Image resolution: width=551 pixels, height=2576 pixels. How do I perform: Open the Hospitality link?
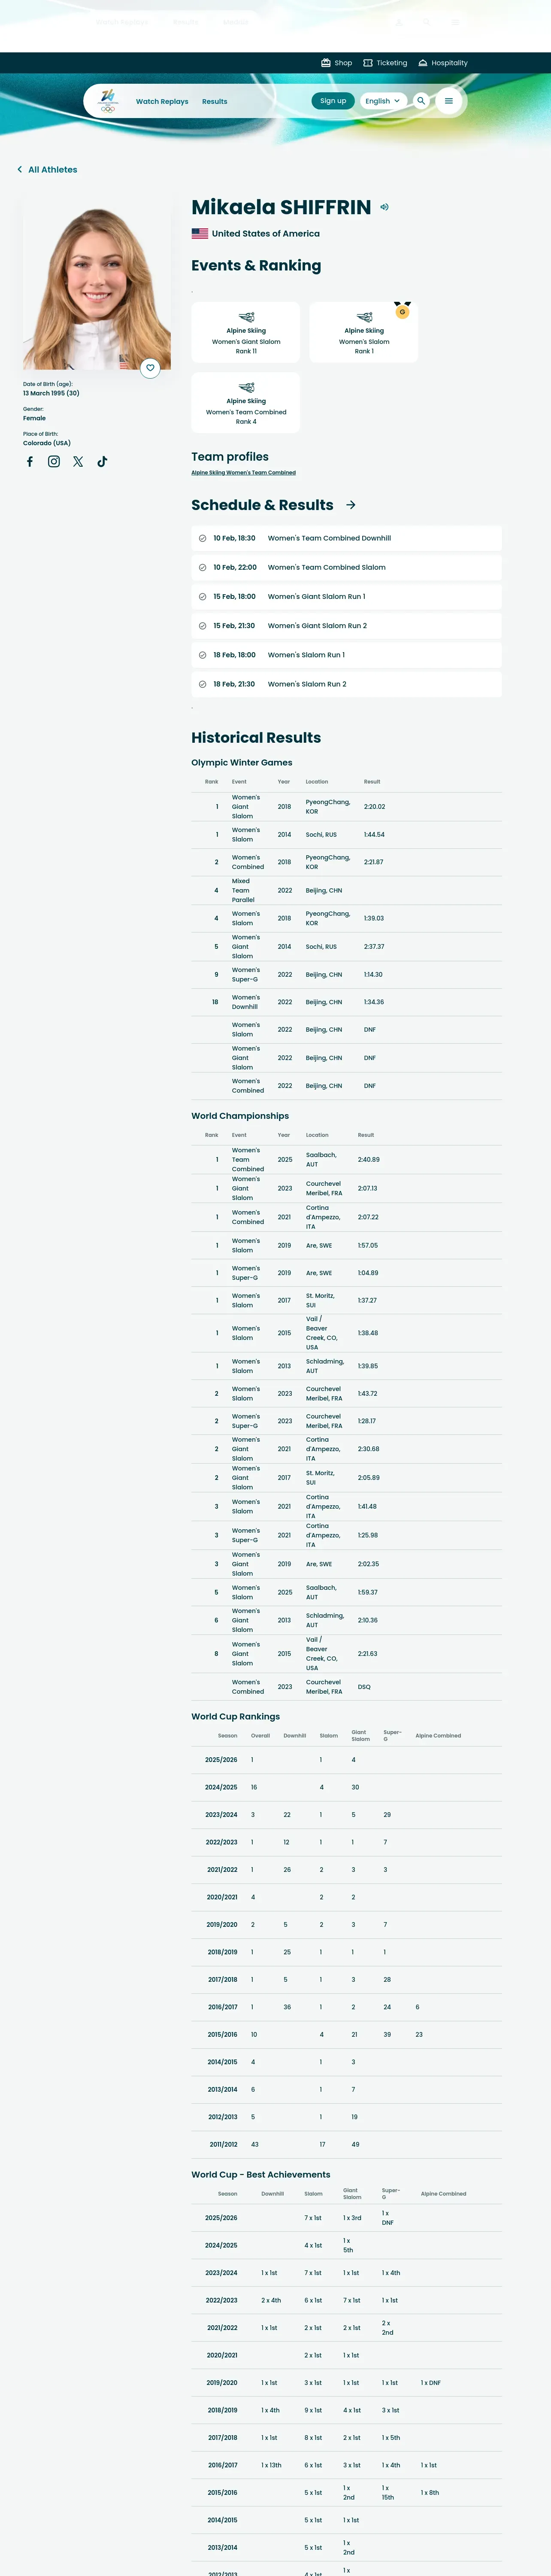click(x=443, y=63)
